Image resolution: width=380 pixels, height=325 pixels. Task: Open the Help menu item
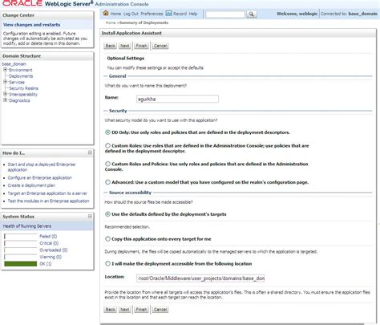(193, 14)
